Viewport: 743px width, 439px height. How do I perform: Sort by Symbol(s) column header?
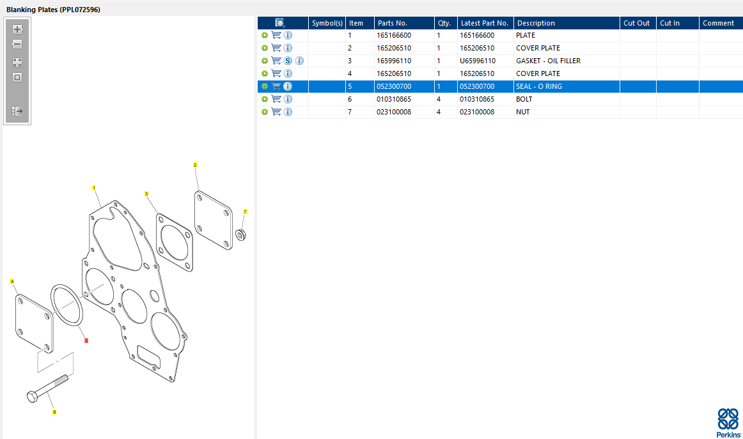click(x=327, y=23)
